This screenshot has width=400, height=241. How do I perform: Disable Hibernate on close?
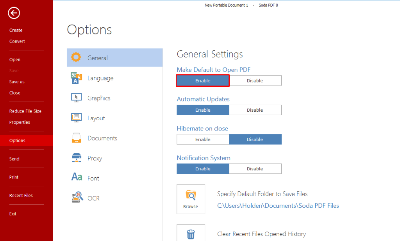255,139
